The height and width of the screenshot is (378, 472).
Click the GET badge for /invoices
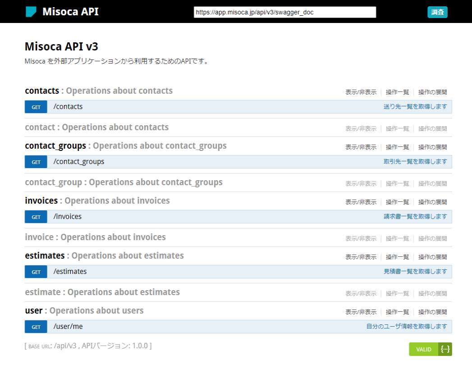(36, 217)
